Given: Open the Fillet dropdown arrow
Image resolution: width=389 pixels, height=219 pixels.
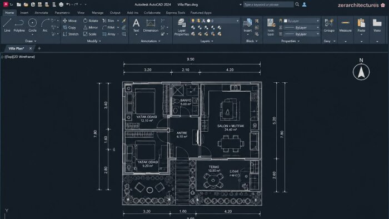Looking at the screenshot, I should click(x=118, y=27).
